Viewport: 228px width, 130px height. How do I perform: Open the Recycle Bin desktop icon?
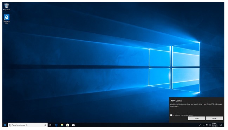click(x=7, y=7)
